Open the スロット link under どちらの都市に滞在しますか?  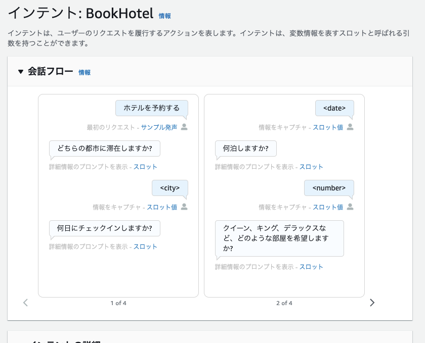145,167
